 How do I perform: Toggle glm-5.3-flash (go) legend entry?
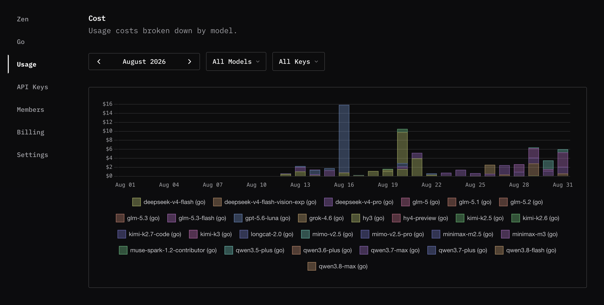point(197,218)
